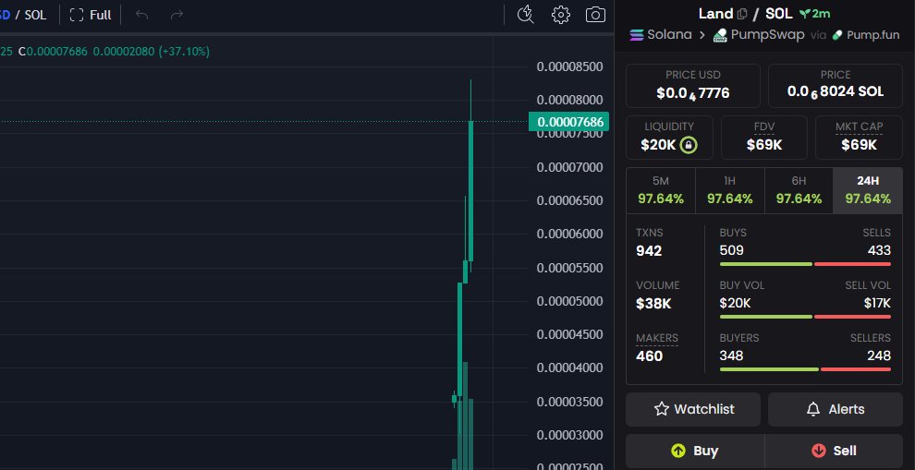The height and width of the screenshot is (470, 915).
Task: Click the 0.00003500 price axis label
Action: coord(569,402)
